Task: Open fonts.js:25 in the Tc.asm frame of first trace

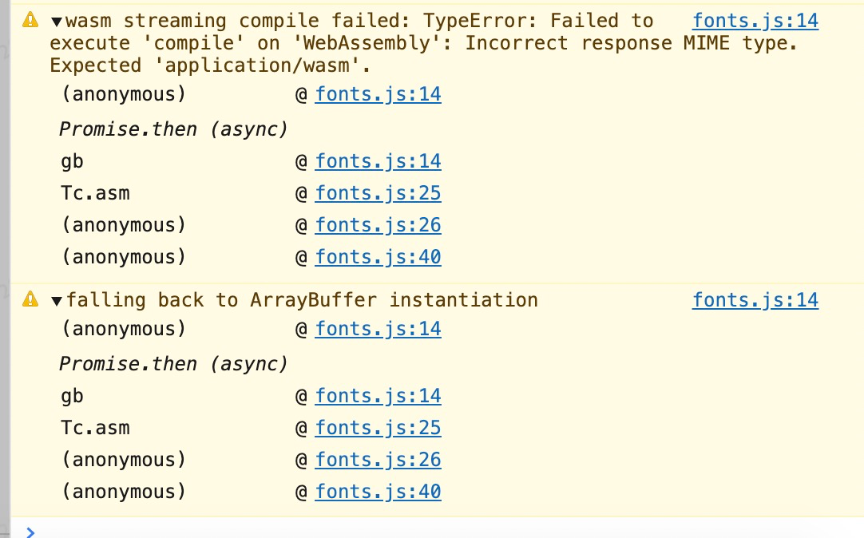Action: tap(378, 192)
